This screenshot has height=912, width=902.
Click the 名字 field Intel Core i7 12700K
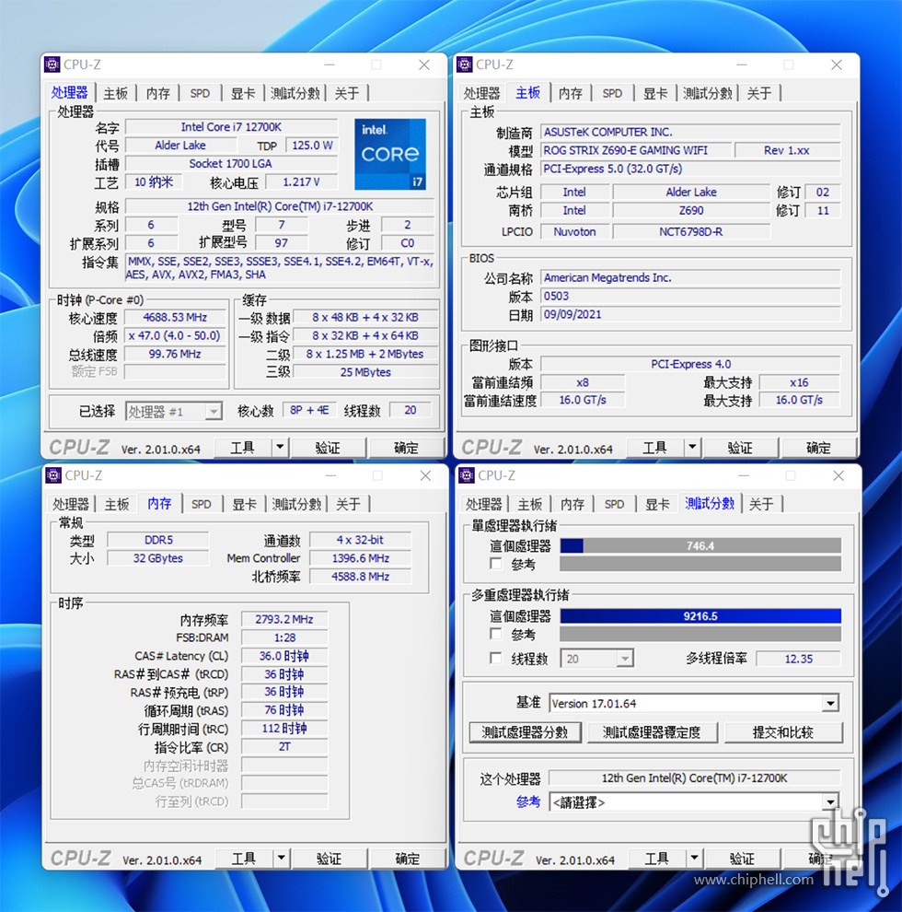(x=231, y=127)
